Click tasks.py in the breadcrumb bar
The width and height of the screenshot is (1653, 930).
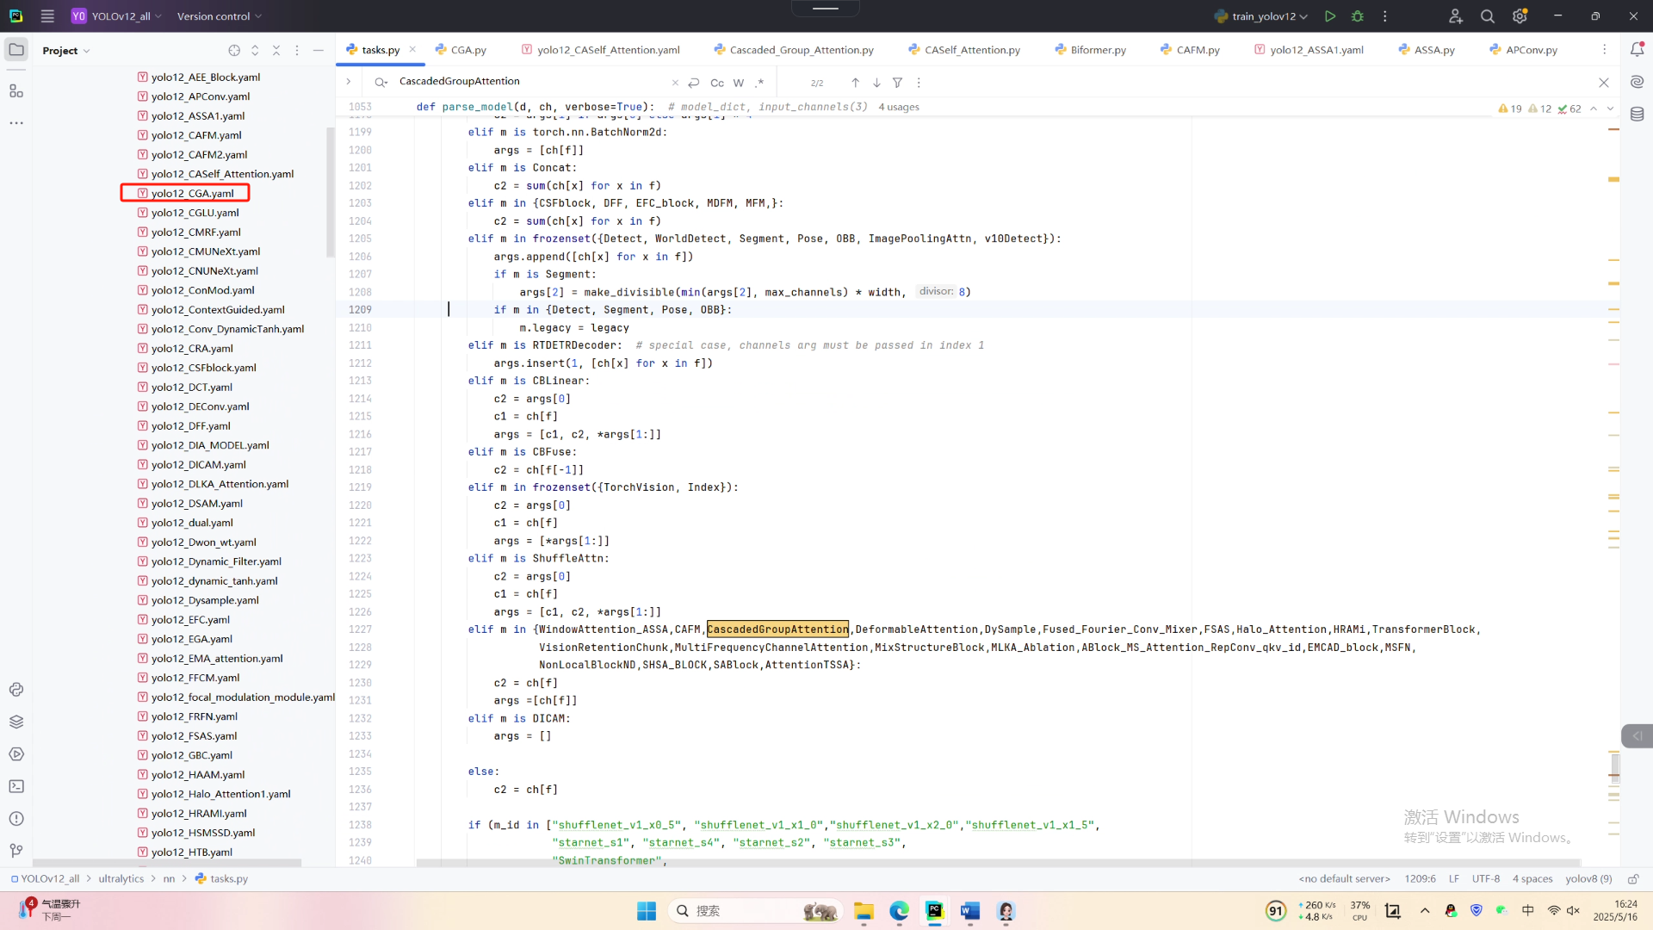228,878
